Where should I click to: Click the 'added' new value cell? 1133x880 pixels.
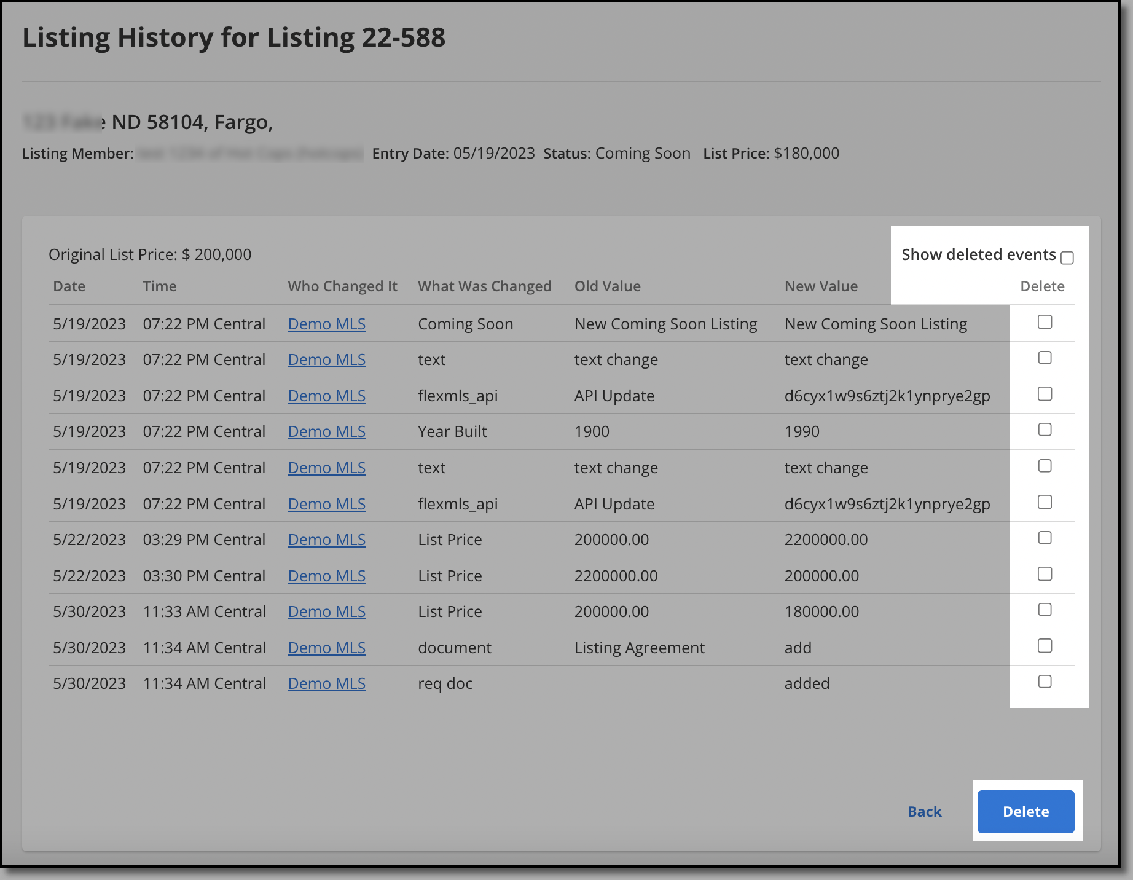coord(807,683)
